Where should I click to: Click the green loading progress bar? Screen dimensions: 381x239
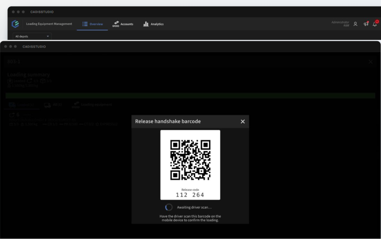190,95
